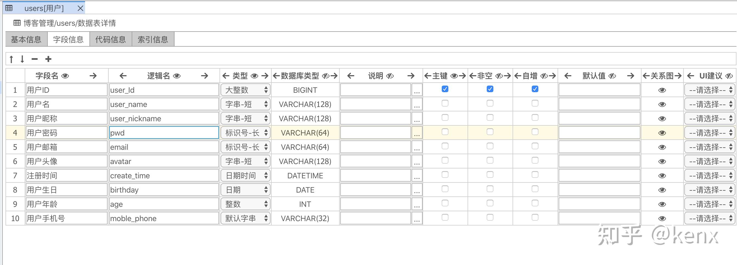Open description editor '...' for 用户密码 row
The image size is (737, 265).
pyautogui.click(x=417, y=133)
